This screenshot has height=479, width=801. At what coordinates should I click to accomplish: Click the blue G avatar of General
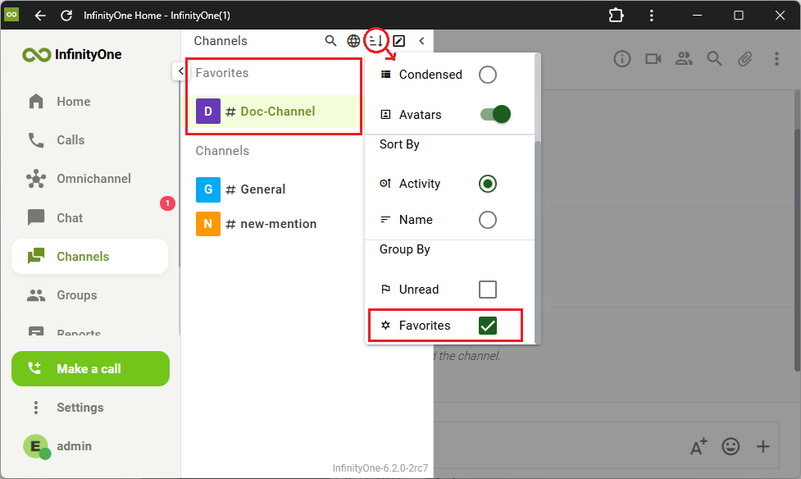pyautogui.click(x=208, y=189)
